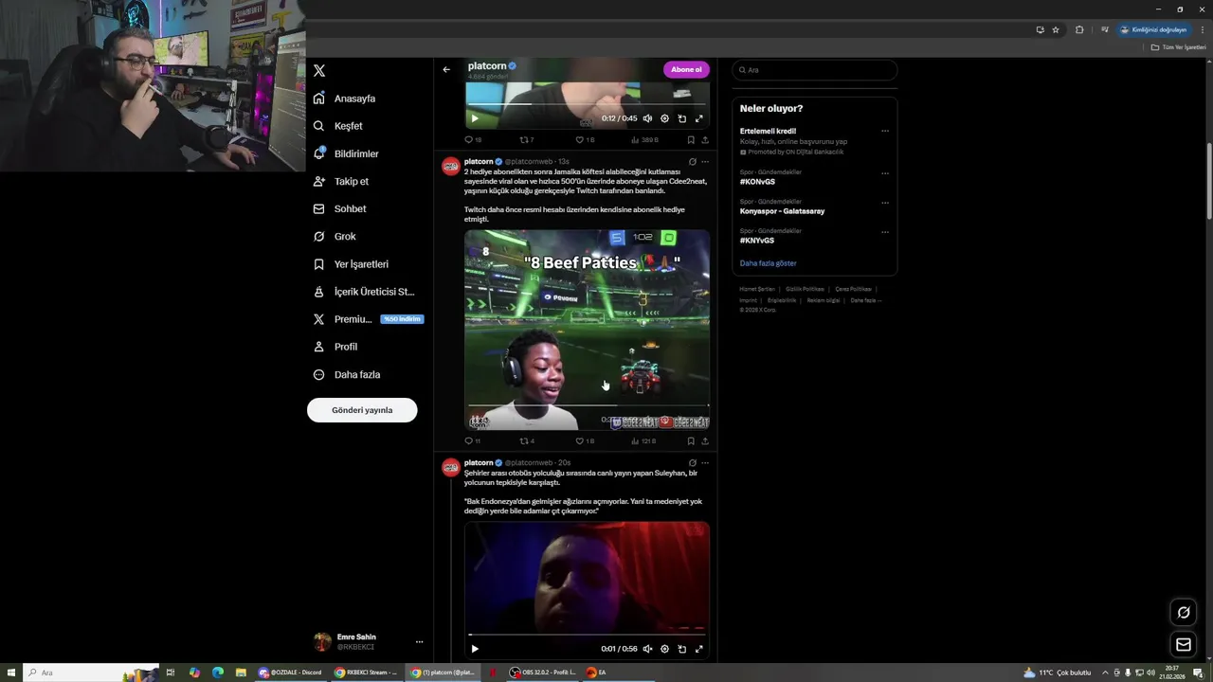
Task: Open the Kimliğiniz doğrulanıyor profile chip
Action: [1153, 29]
